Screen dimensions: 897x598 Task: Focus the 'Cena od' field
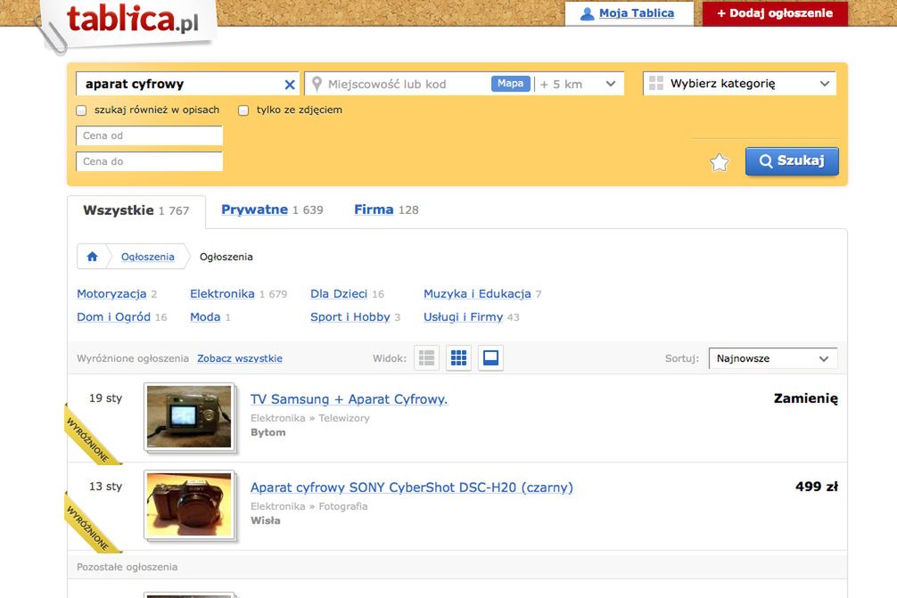(x=149, y=135)
